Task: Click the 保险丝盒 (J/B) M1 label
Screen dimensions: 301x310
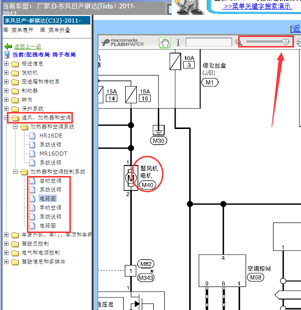Action: pyautogui.click(x=214, y=74)
